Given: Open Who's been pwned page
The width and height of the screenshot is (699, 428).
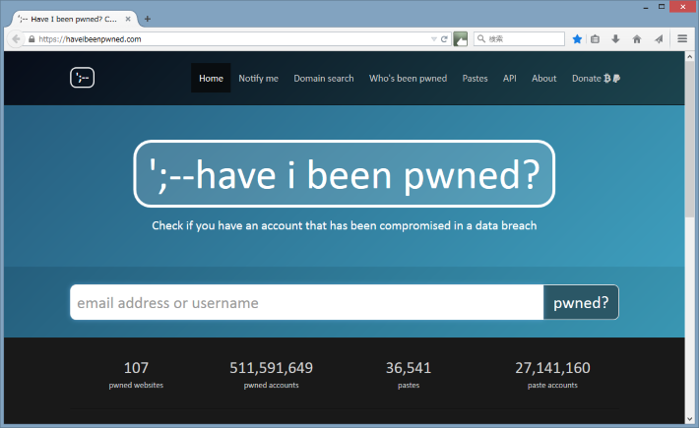Looking at the screenshot, I should [x=408, y=79].
